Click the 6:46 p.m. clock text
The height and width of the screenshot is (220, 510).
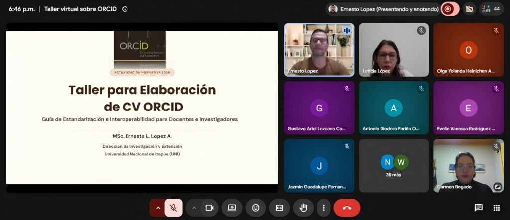[22, 9]
